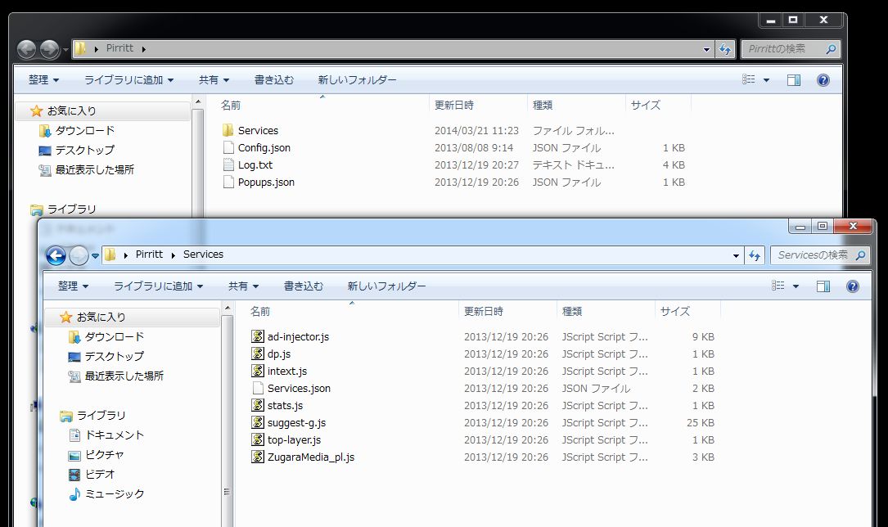Click the Services folder icon in Pirritt window
Image resolution: width=888 pixels, height=527 pixels.
pos(228,130)
